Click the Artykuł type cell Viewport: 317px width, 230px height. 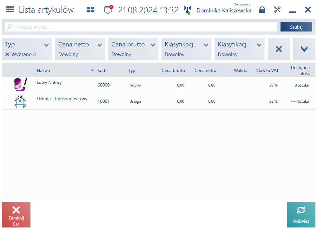pos(135,85)
